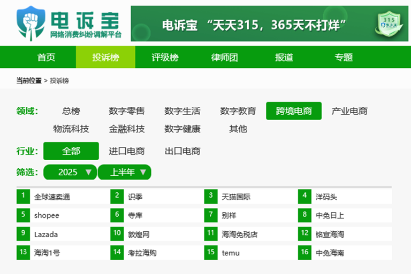Click the 315 shield badge in banner
411x274 pixels.
pyautogui.click(x=389, y=24)
